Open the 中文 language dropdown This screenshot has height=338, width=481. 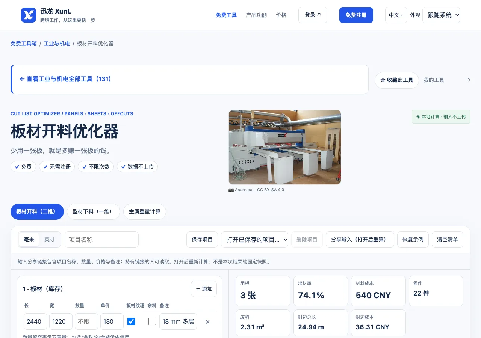[x=396, y=15]
